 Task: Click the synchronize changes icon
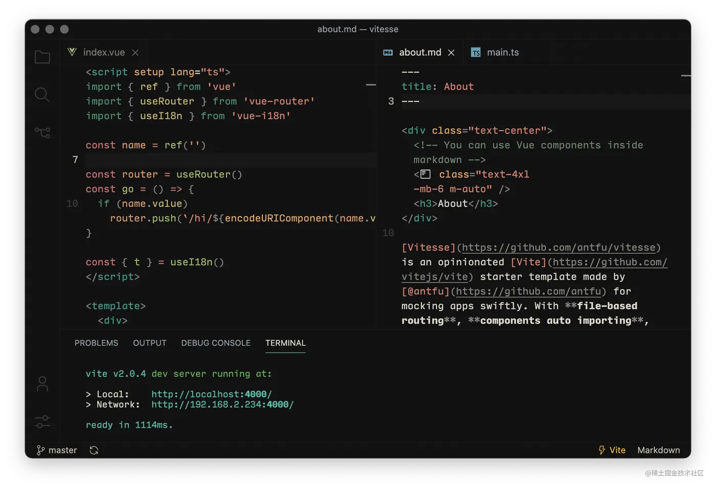[x=94, y=450]
